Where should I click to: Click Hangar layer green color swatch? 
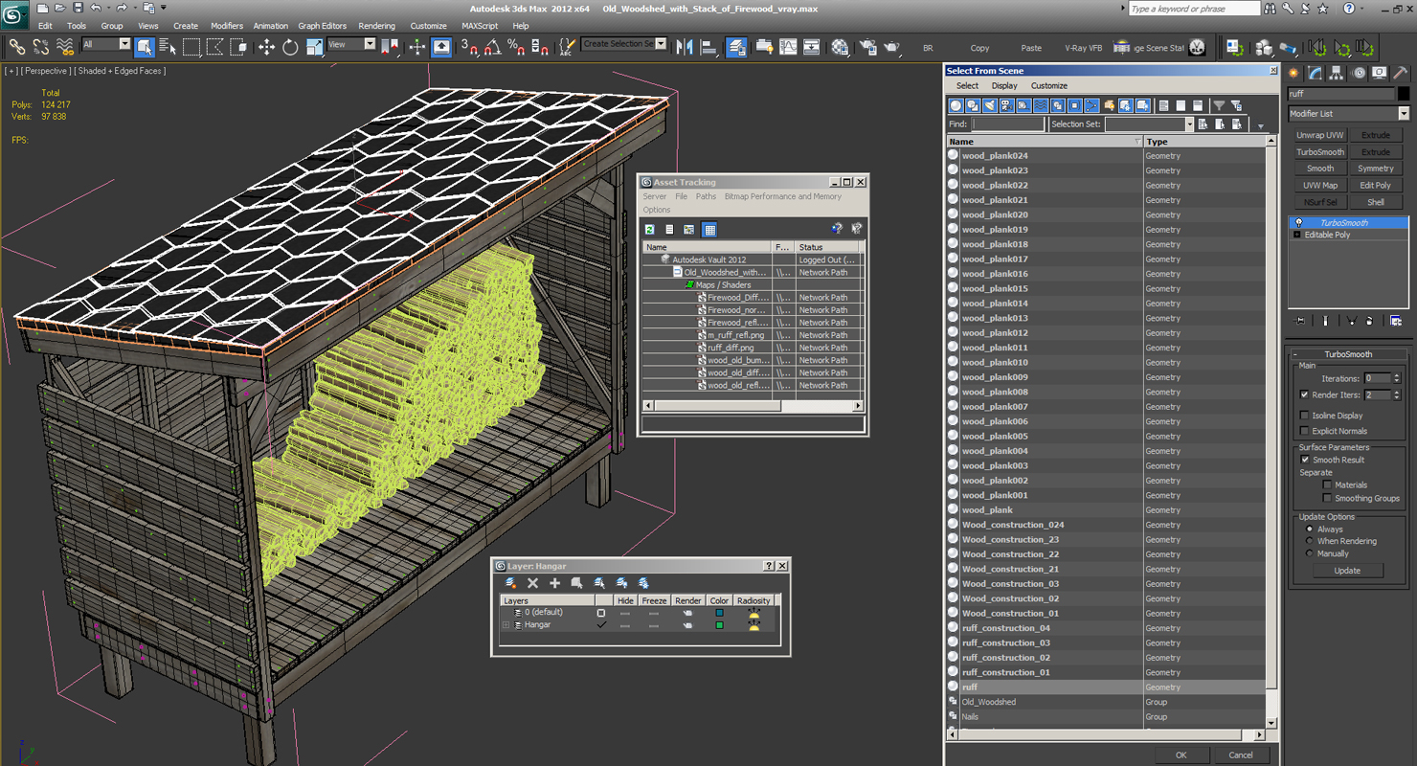coord(719,625)
